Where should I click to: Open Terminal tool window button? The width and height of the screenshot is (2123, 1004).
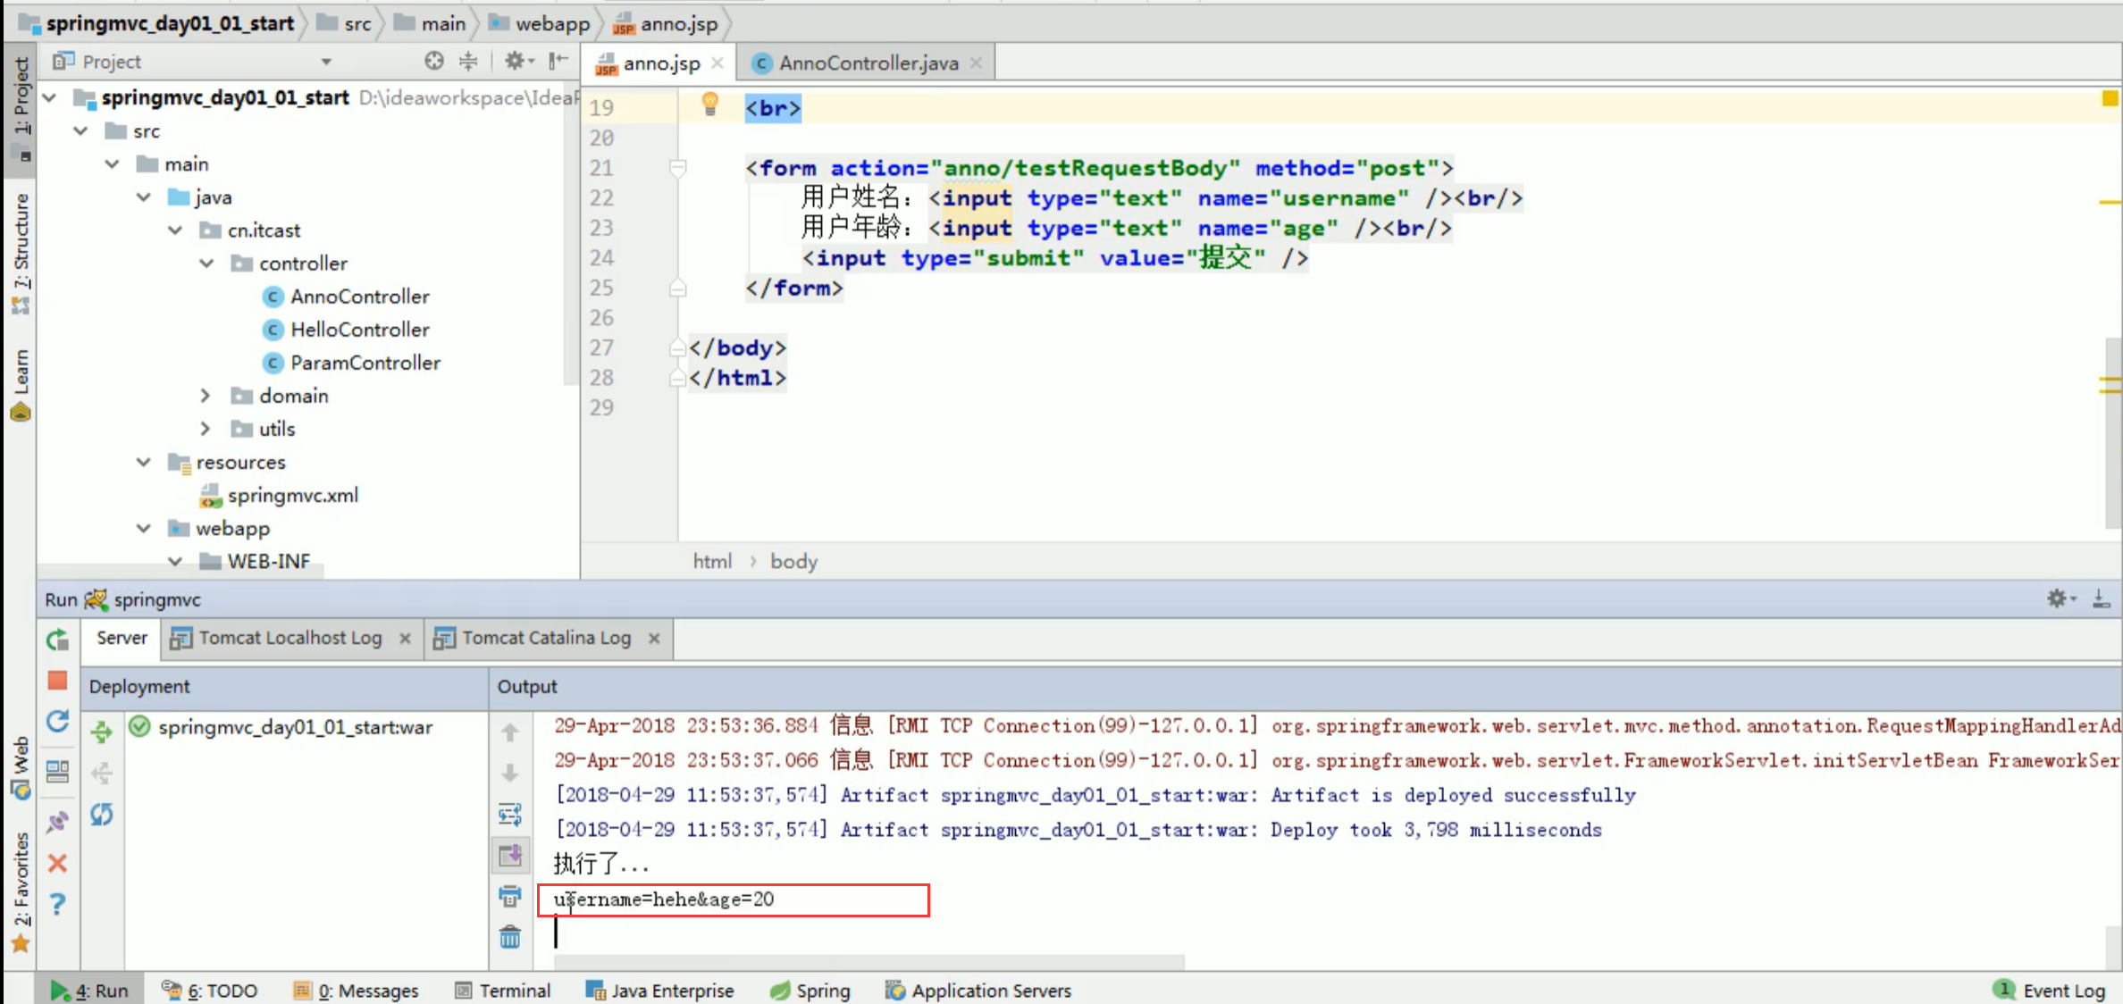click(x=503, y=991)
